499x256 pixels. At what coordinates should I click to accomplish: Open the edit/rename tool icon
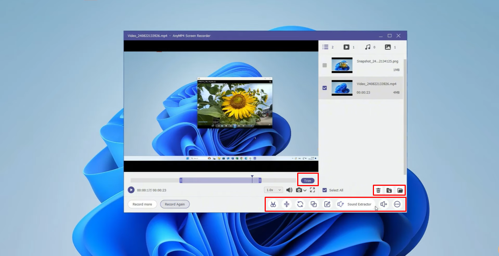click(327, 204)
